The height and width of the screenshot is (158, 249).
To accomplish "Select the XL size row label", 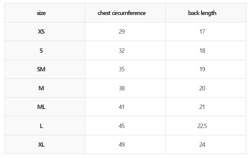I will click(x=41, y=145).
